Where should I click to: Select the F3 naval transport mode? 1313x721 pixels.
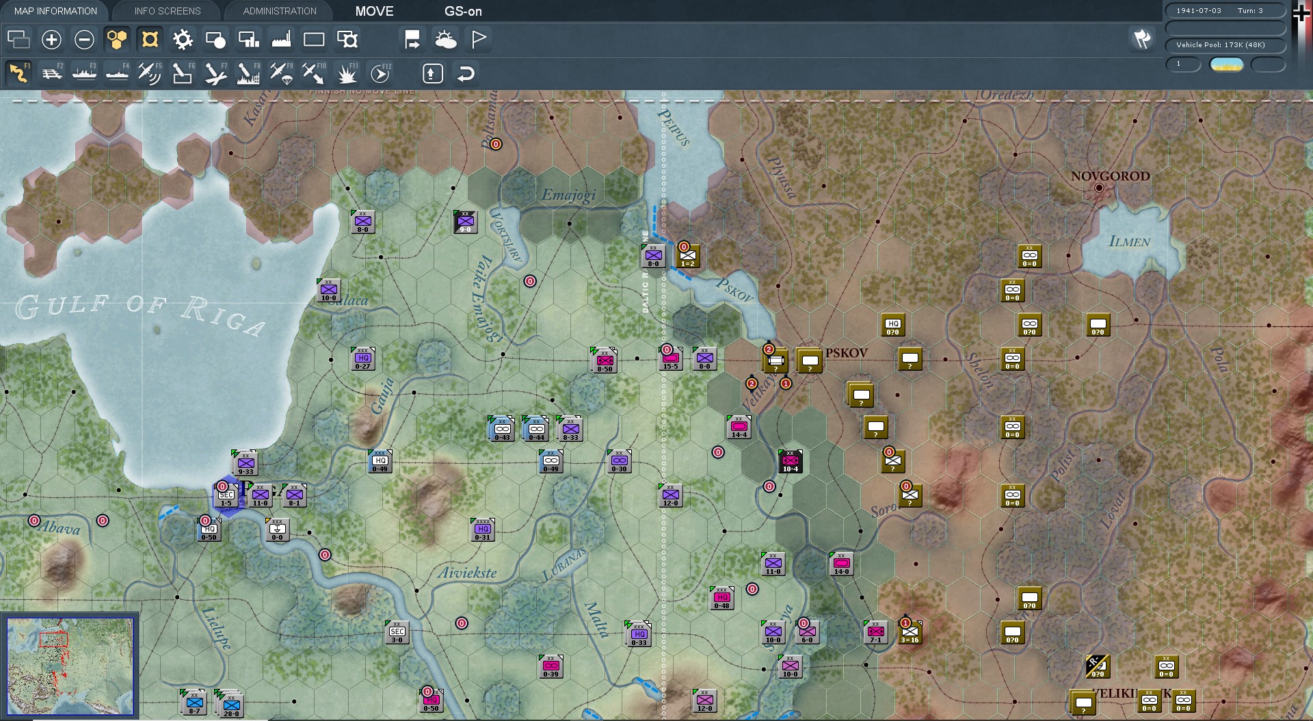[x=84, y=73]
